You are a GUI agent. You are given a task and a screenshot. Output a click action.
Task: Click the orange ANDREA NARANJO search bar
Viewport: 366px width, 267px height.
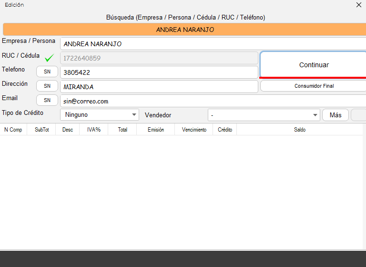(185, 30)
